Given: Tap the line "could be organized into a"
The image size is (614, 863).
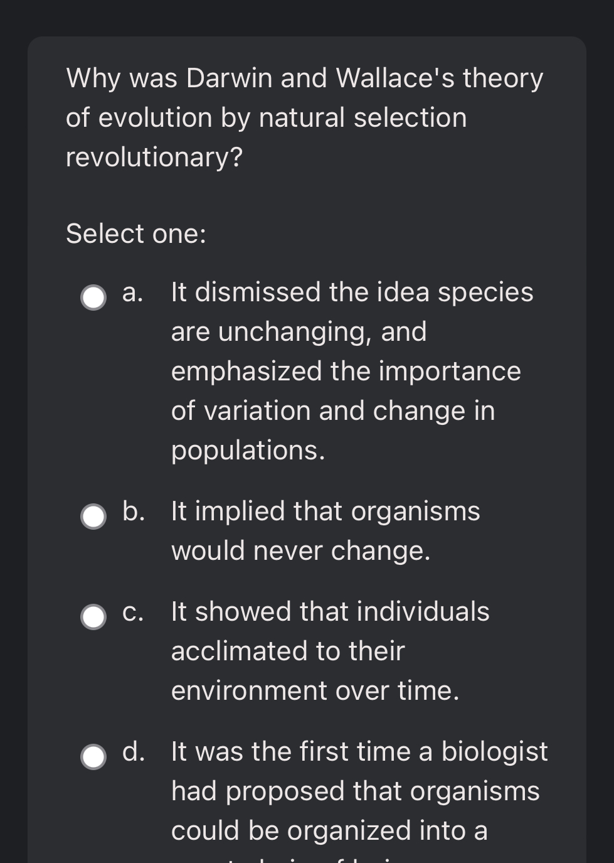Looking at the screenshot, I should [329, 830].
